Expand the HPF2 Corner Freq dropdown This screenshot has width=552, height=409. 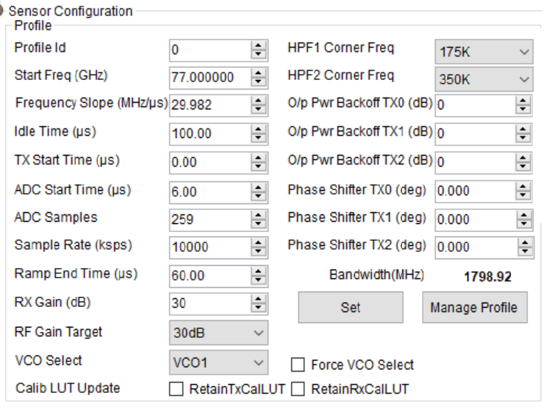click(x=484, y=79)
